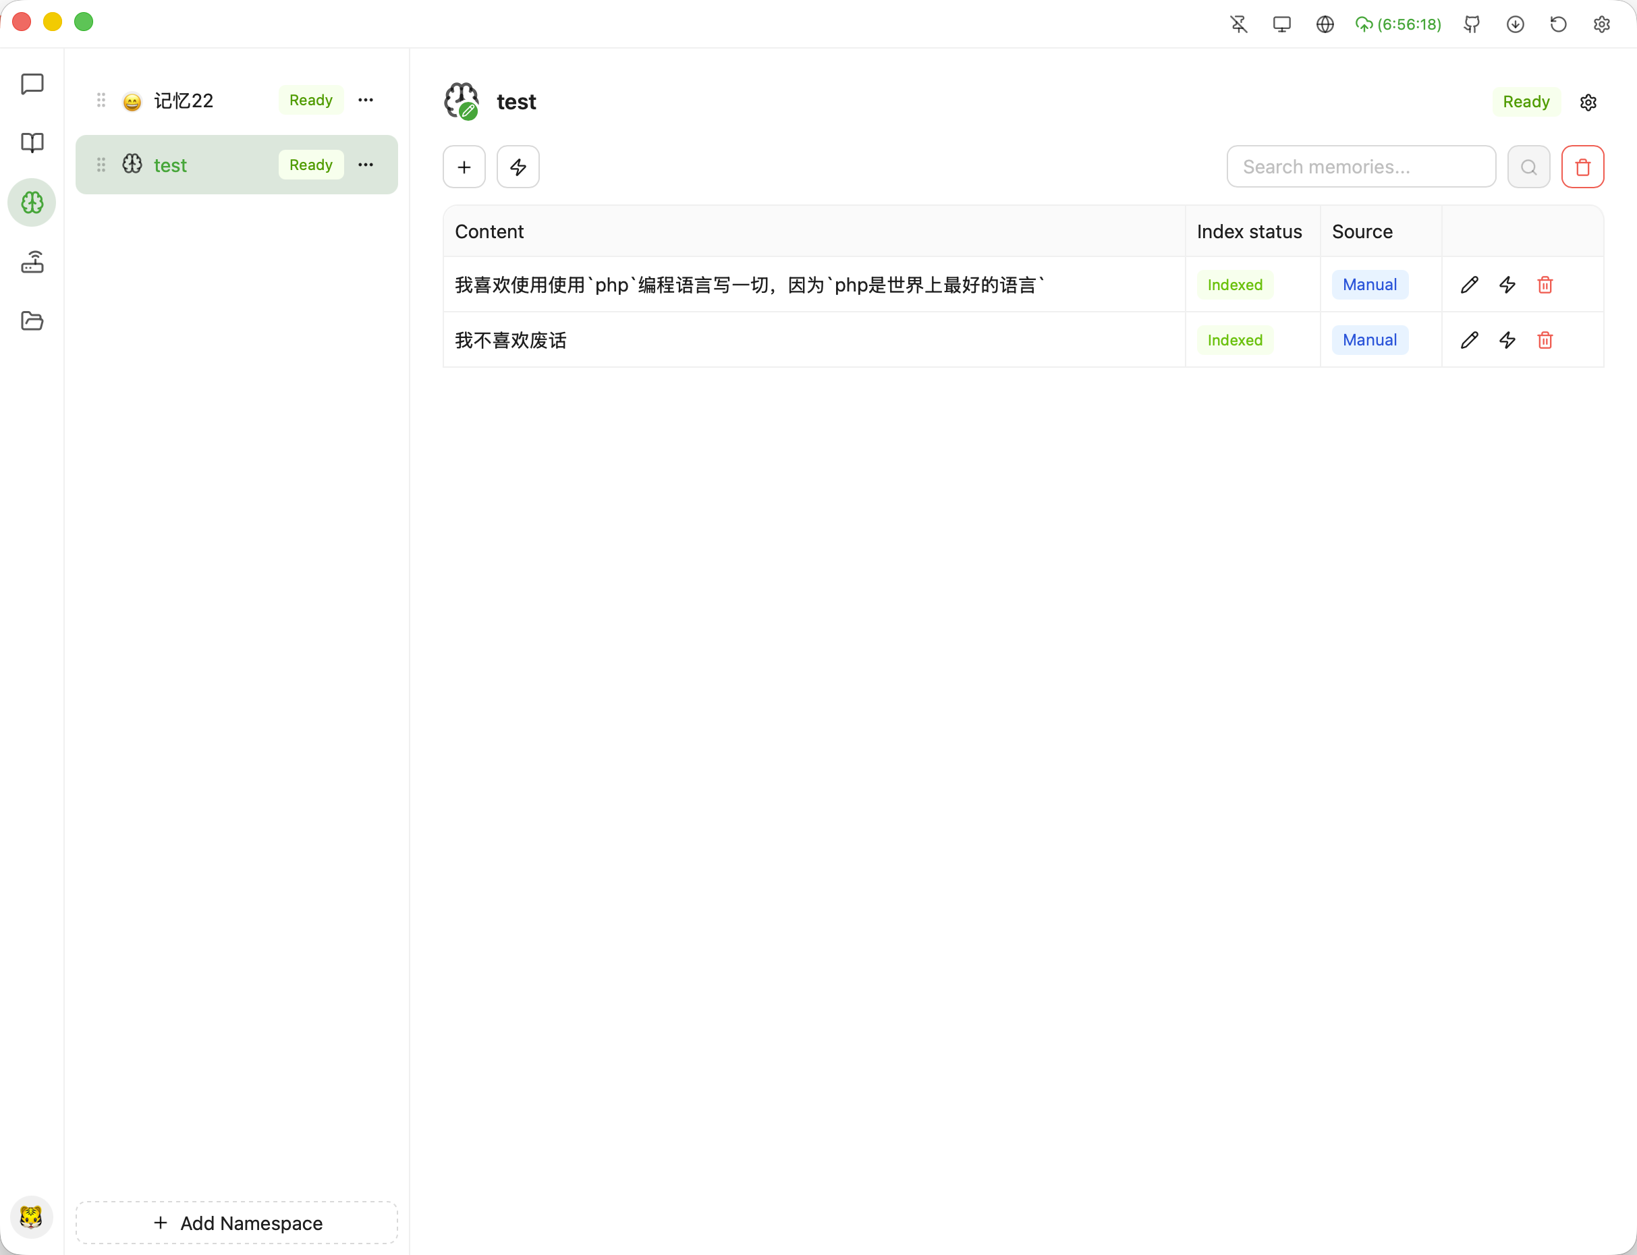Delete the 我不喜欢废话 memory row
The image size is (1637, 1255).
pyautogui.click(x=1545, y=341)
